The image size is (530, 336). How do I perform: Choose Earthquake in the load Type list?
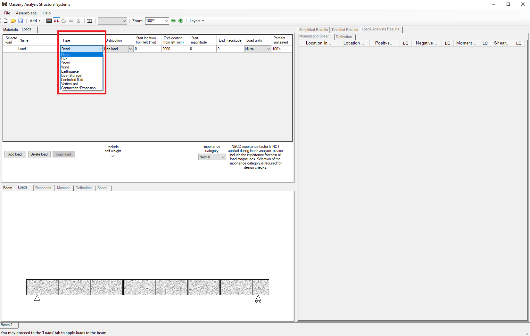(x=70, y=71)
